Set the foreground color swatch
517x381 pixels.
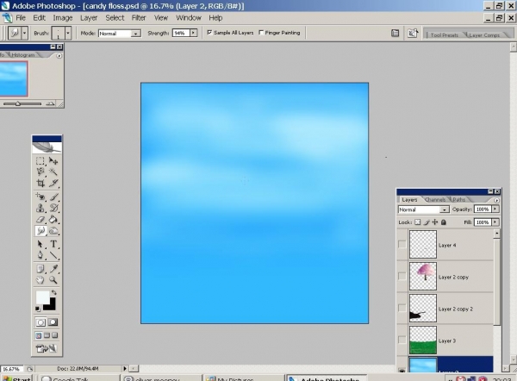tap(42, 297)
